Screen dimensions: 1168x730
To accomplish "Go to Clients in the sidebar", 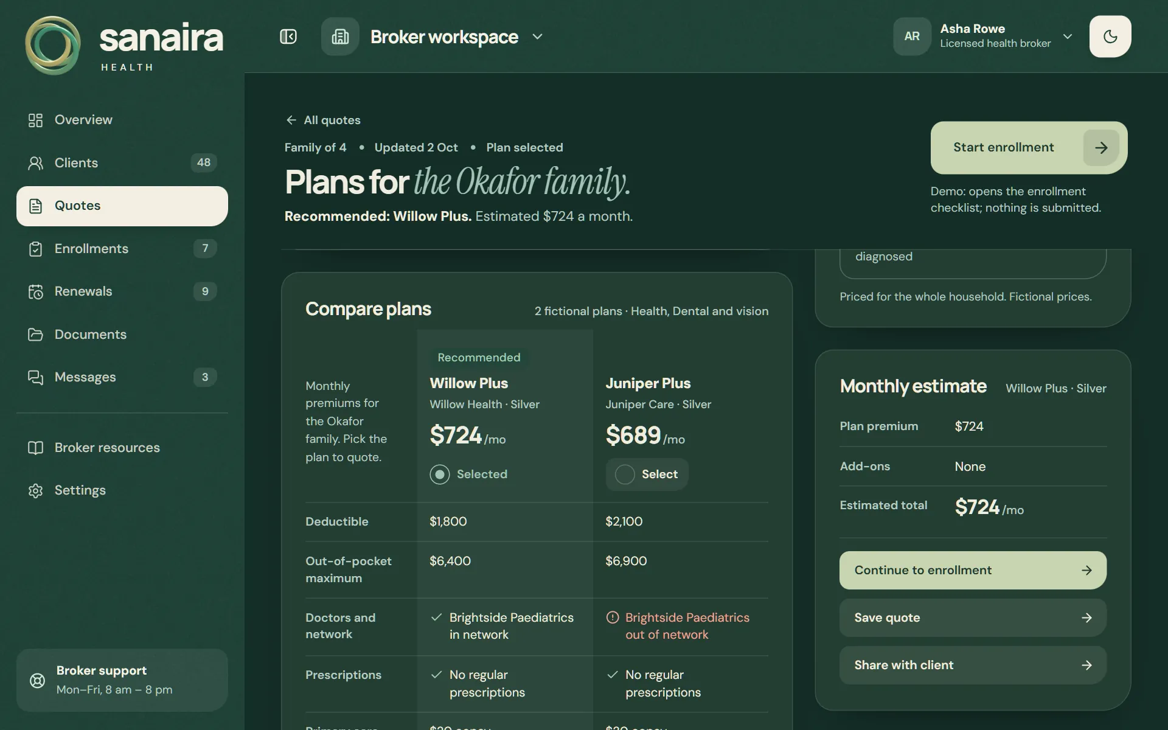I will 122,162.
